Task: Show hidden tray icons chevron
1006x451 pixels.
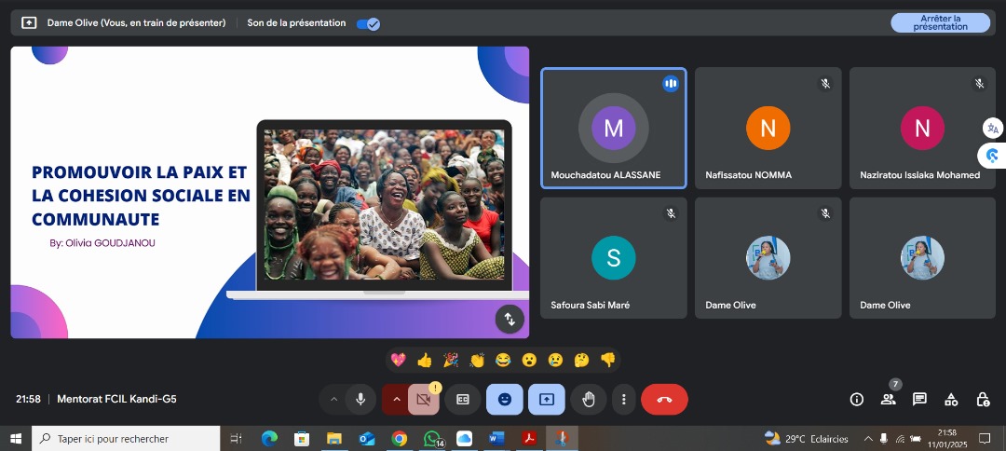Action: tap(868, 439)
